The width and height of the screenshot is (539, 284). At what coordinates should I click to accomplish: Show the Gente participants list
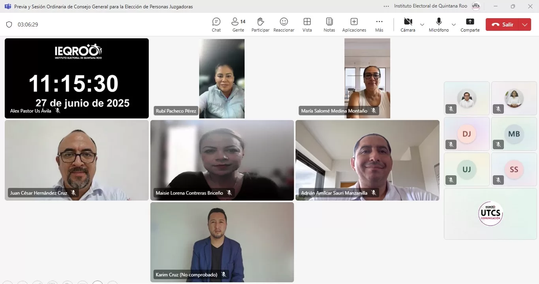click(x=238, y=24)
